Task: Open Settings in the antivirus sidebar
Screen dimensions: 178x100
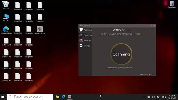Action: tap(85, 46)
